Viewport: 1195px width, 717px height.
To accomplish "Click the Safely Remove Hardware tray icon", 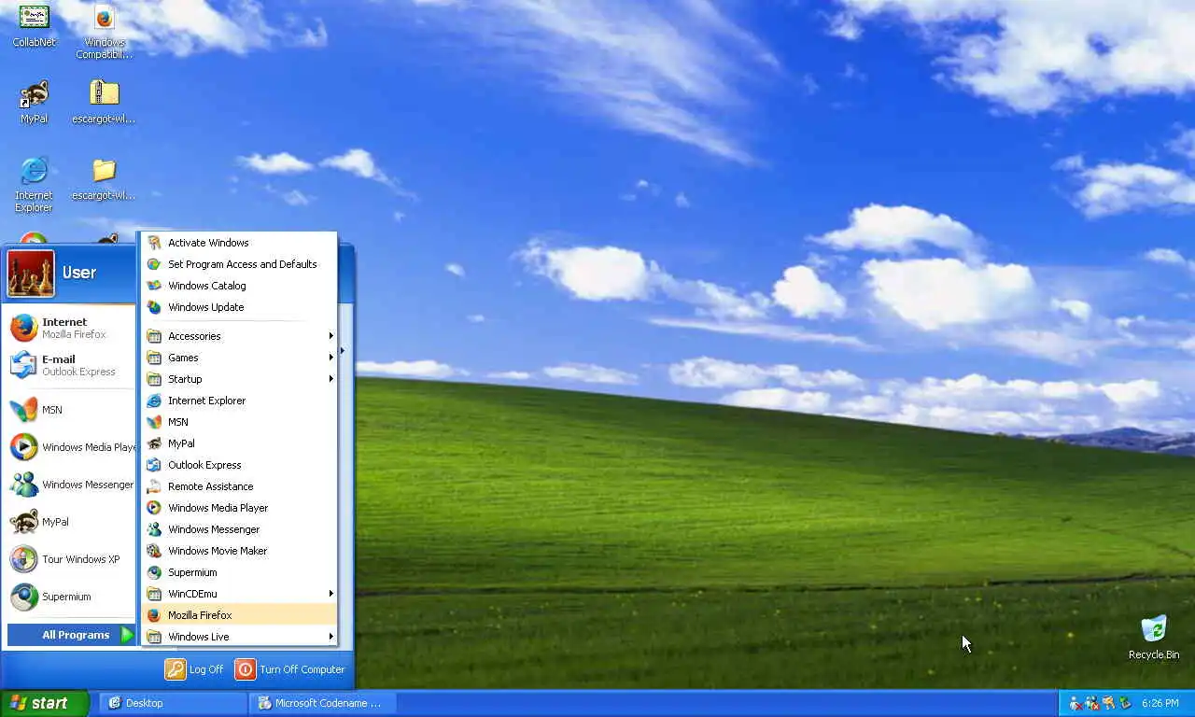I will coord(1125,703).
